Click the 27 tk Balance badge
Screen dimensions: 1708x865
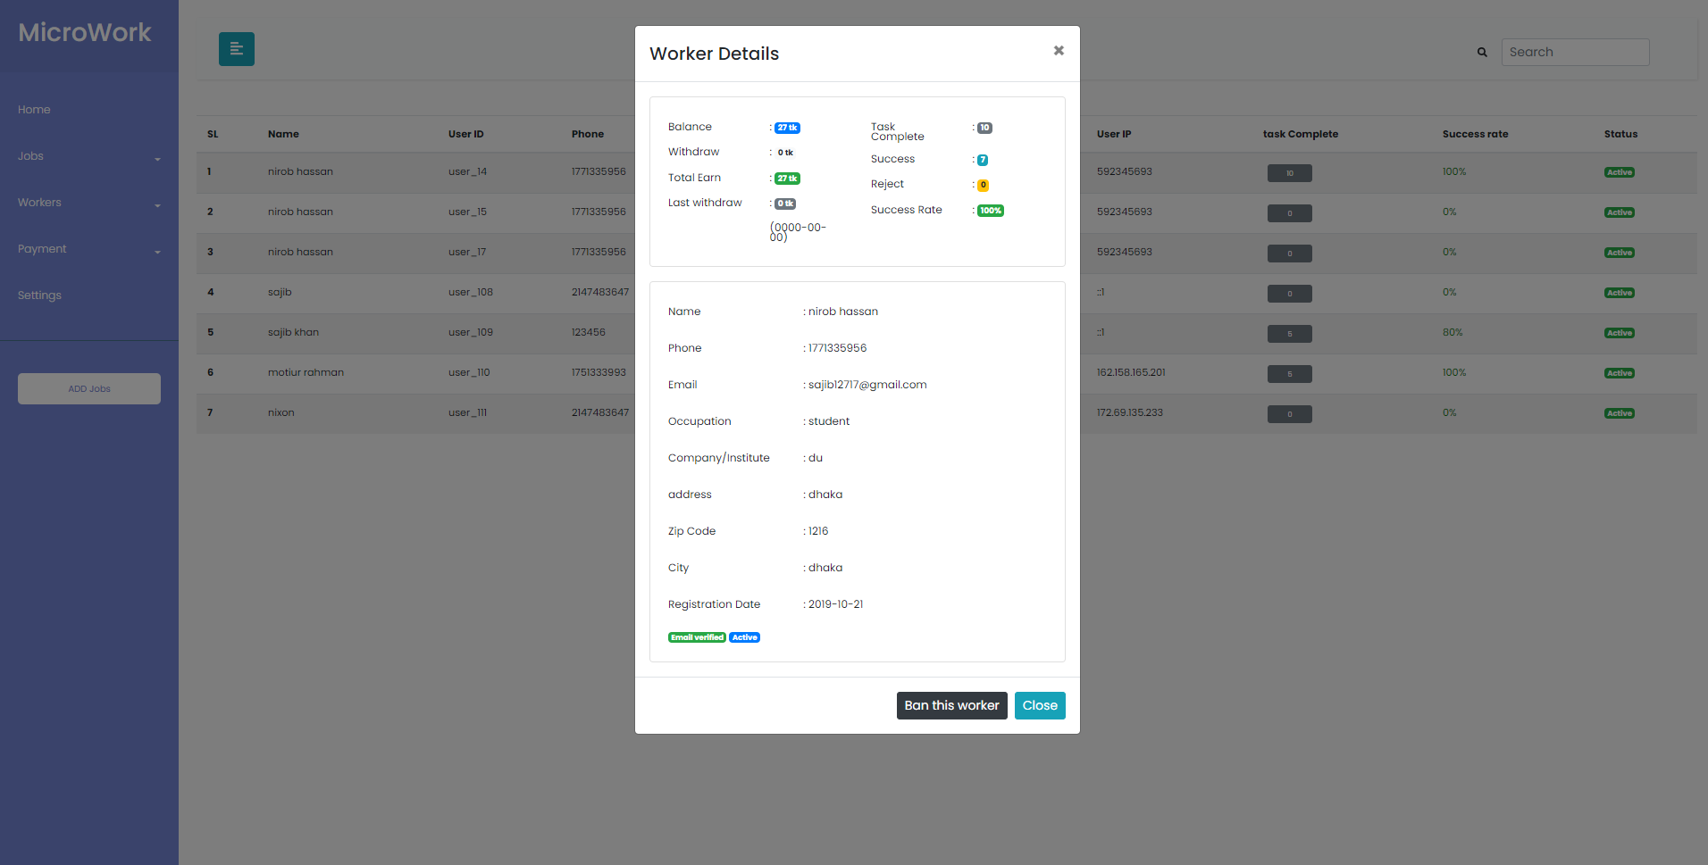(x=787, y=128)
